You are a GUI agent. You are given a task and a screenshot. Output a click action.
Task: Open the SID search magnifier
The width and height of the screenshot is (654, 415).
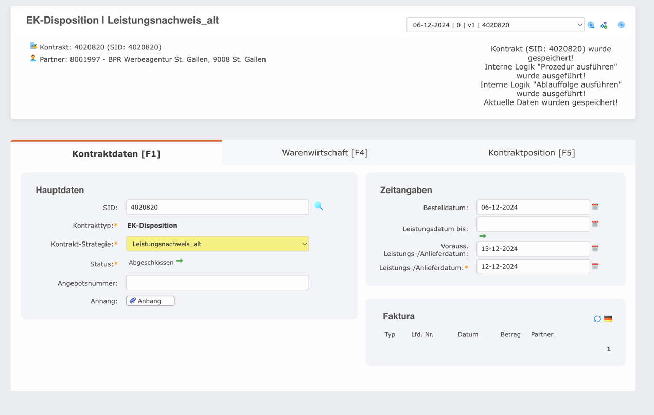[319, 205]
